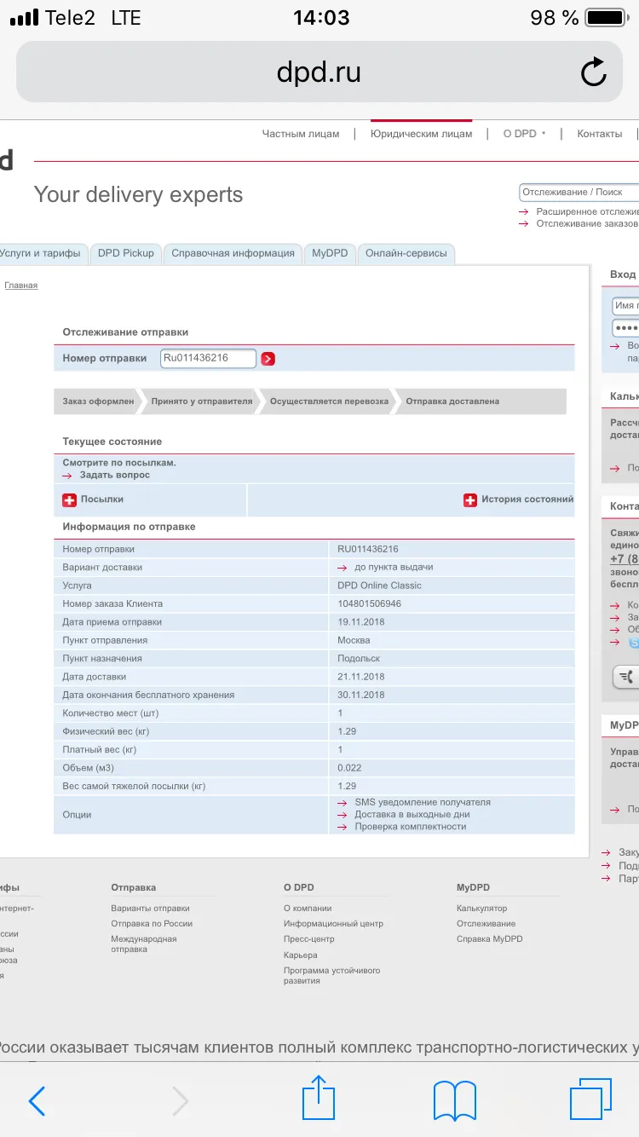The image size is (639, 1137).
Task: Show Safari open tabs
Action: point(590,1099)
